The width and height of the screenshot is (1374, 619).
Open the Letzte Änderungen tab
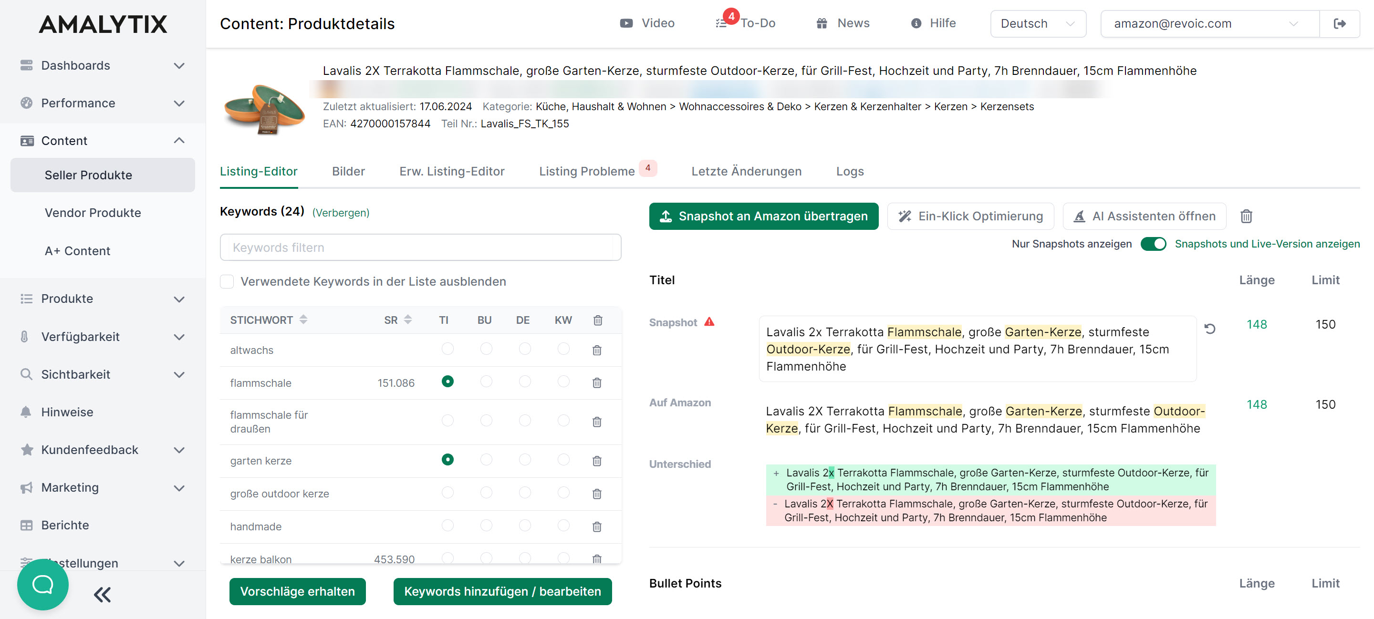pos(746,171)
